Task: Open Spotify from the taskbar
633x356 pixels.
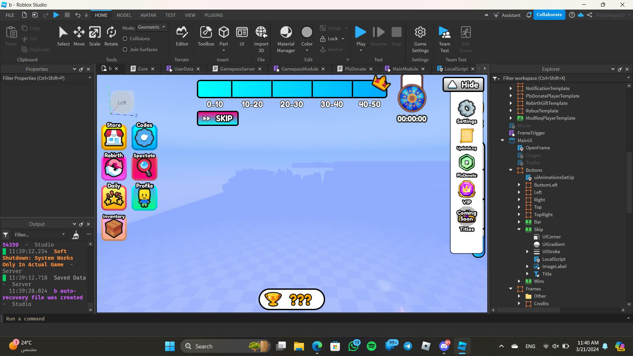Action: tap(371, 346)
